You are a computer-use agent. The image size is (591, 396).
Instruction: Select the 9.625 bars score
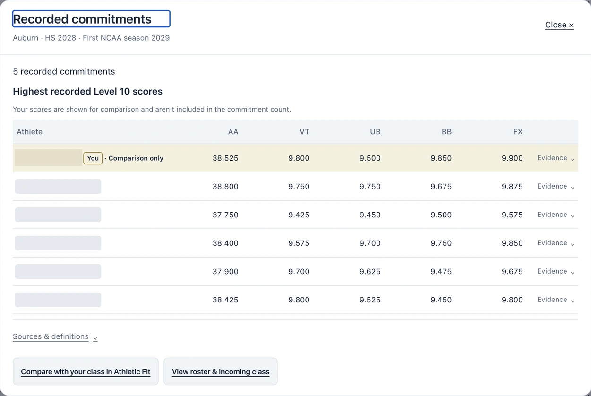[x=370, y=272]
